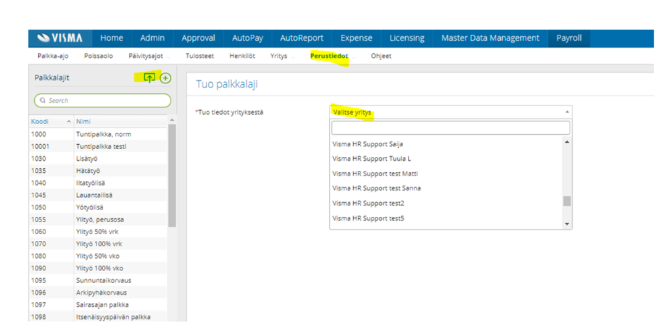Select row 1035 Hätätyö
This screenshot has width=668, height=331.
pyautogui.click(x=98, y=171)
